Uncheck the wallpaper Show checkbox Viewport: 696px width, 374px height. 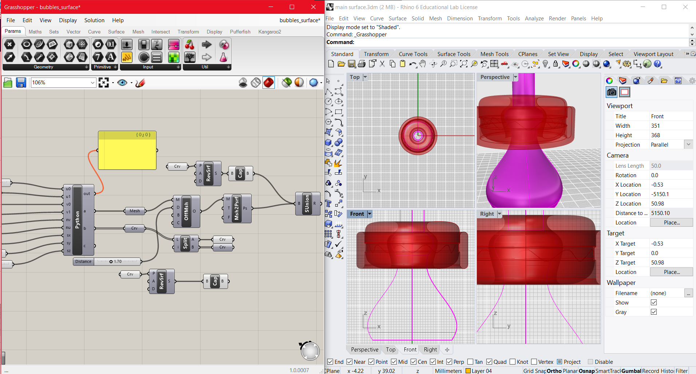[x=654, y=302]
